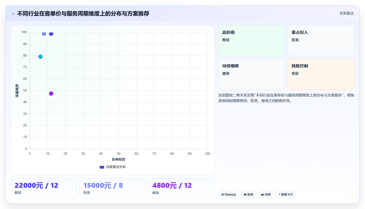Click the description paragraph starting 这张图用二维关系
This screenshot has width=365, height=209.
pyautogui.click(x=286, y=98)
